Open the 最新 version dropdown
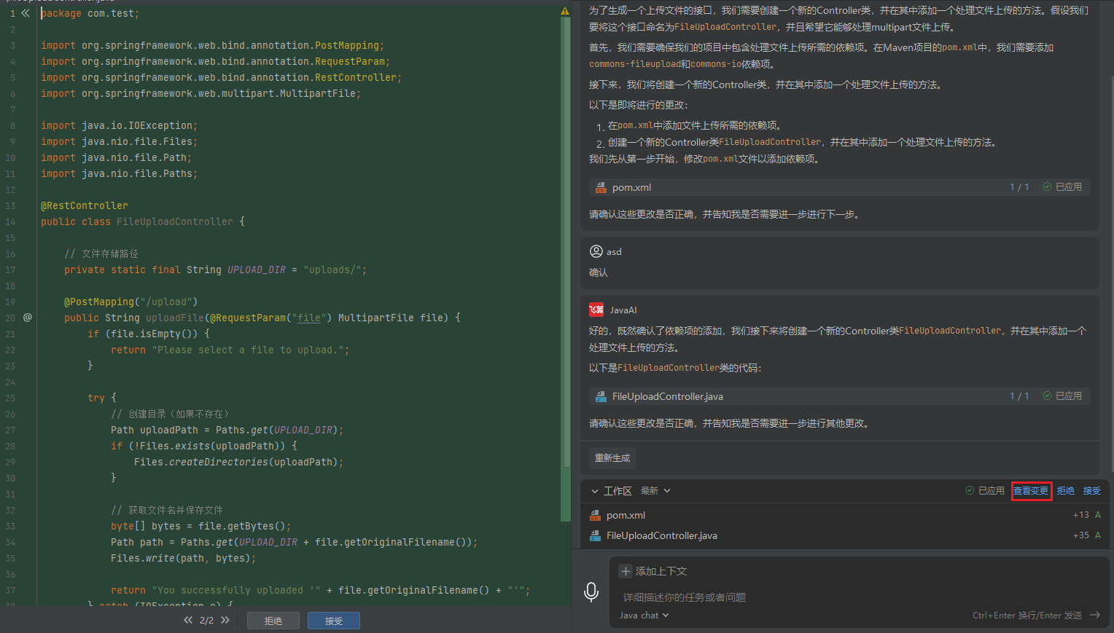The image size is (1114, 633). pyautogui.click(x=655, y=491)
